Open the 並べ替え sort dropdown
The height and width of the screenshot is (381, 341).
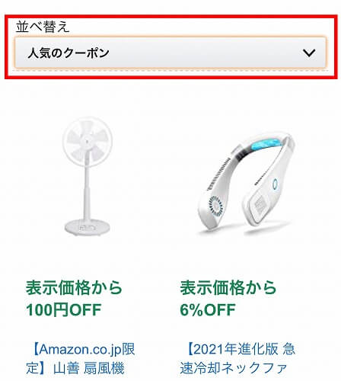(170, 53)
